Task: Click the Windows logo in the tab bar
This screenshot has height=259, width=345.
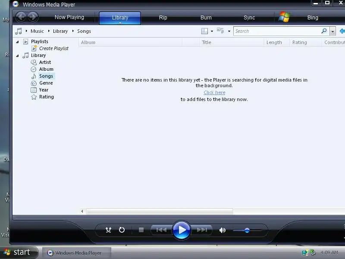Action: pyautogui.click(x=284, y=17)
